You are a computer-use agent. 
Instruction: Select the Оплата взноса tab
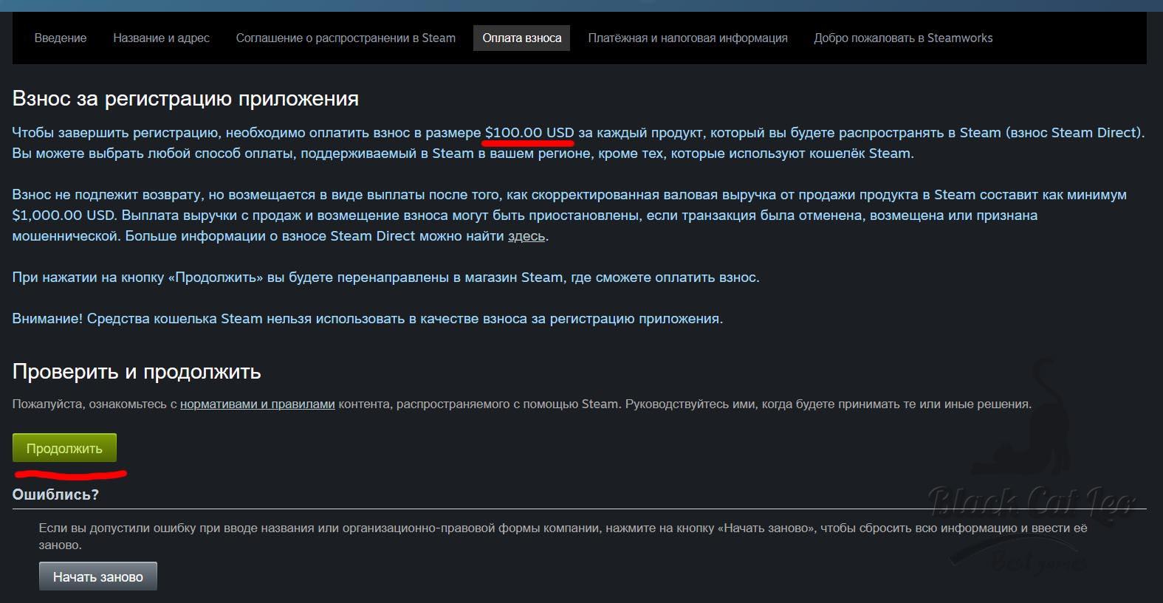click(522, 38)
